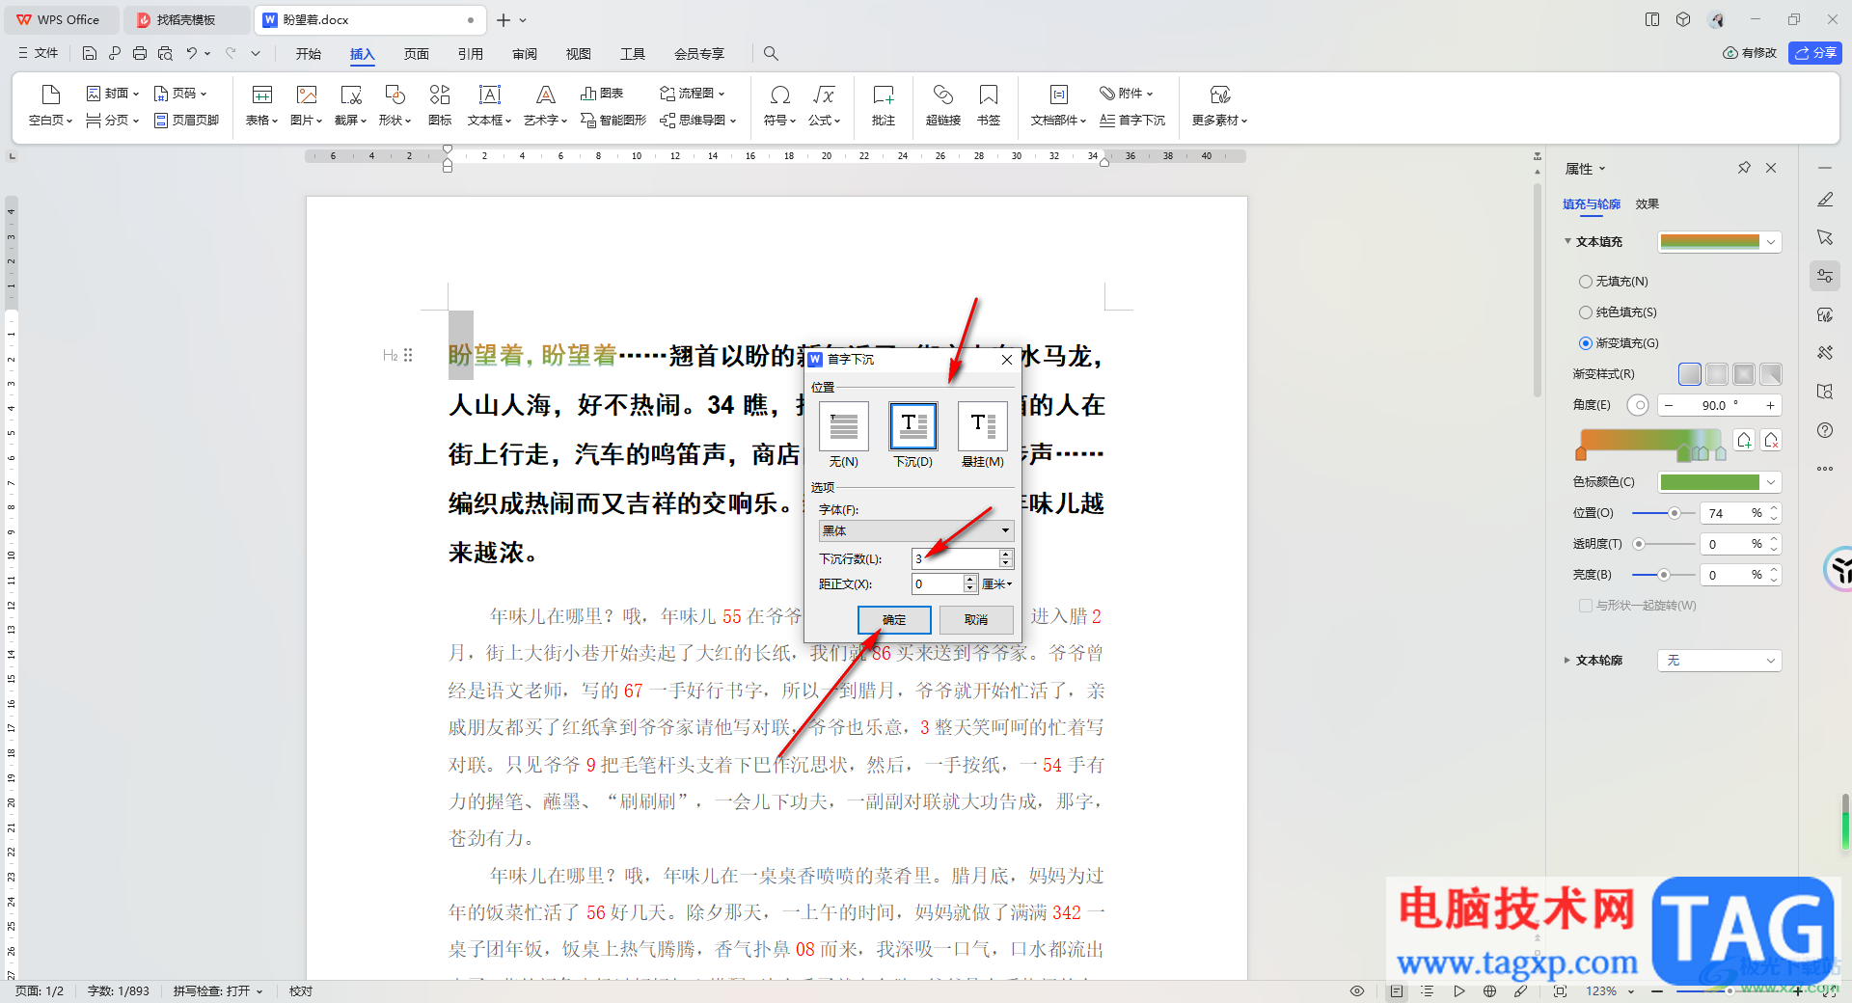
Task: Click the 页眉页脚 header footer button
Action: tap(187, 120)
